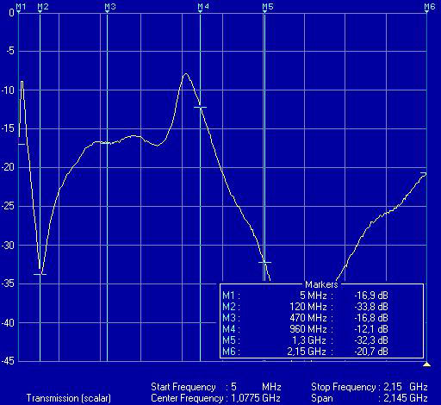This screenshot has height=405, width=441.
Task: Click the M3 marker at top
Action: pyautogui.click(x=110, y=6)
